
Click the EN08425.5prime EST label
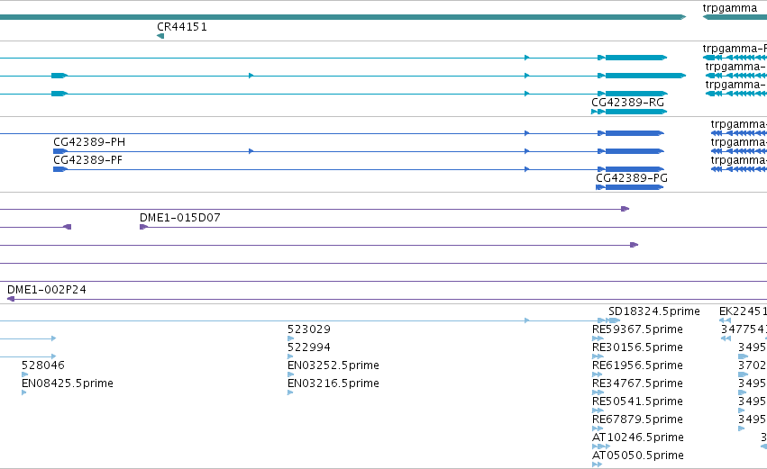pyautogui.click(x=68, y=383)
